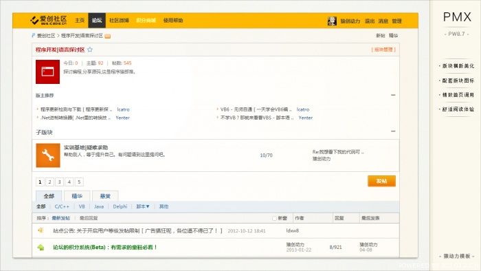Go to page 1 of thread list

pos(40,182)
